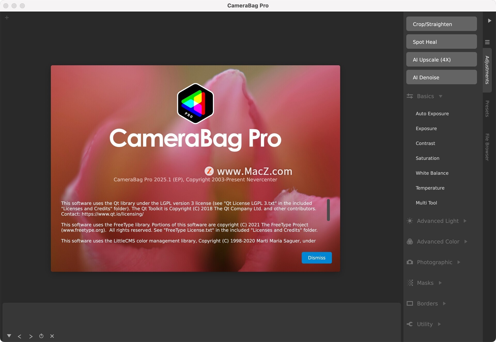Image resolution: width=496 pixels, height=342 pixels.
Task: Click the Basics section label
Action: click(x=425, y=96)
